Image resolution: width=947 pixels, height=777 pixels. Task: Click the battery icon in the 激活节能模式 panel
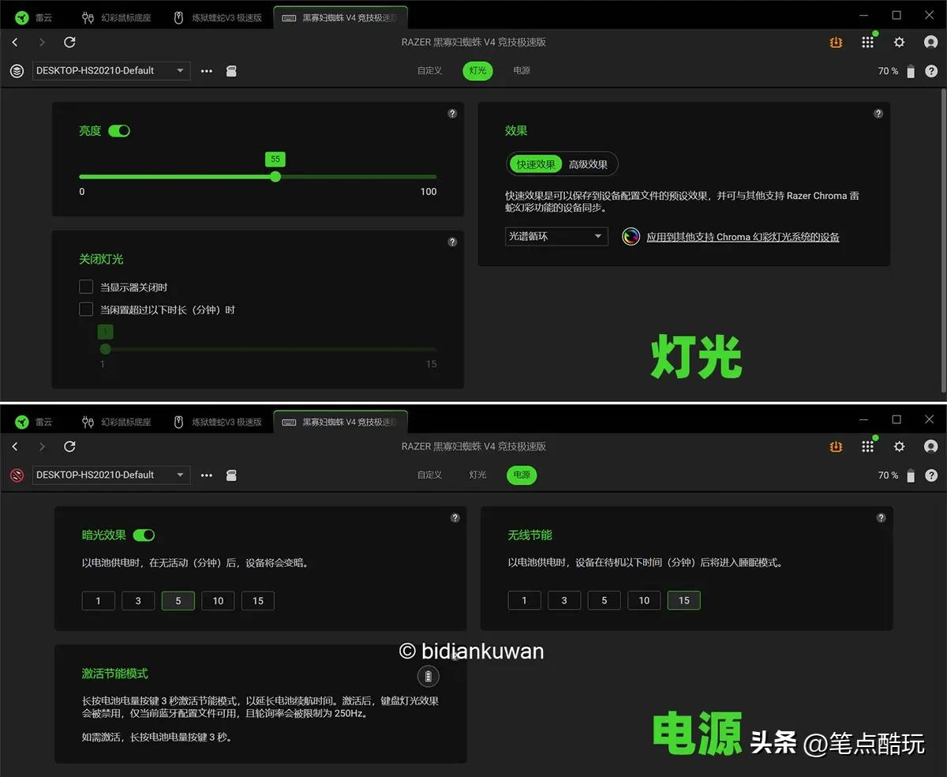(428, 676)
